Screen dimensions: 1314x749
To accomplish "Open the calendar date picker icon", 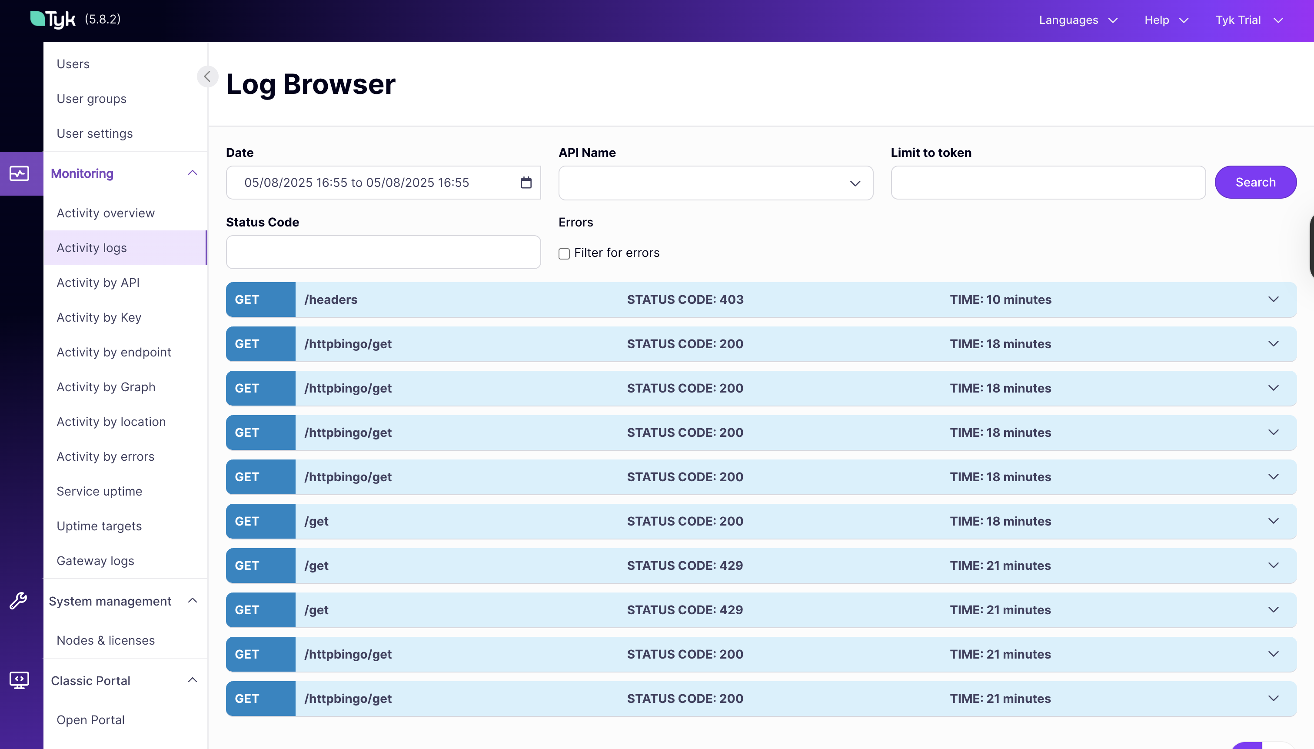I will coord(526,183).
